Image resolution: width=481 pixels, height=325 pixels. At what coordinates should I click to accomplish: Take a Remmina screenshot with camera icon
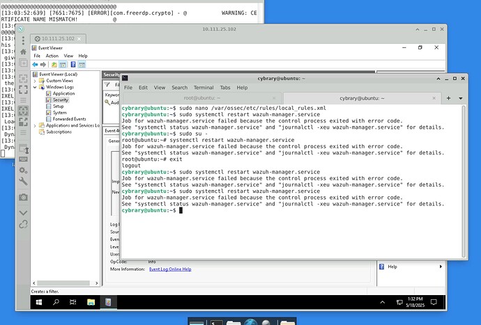click(23, 197)
